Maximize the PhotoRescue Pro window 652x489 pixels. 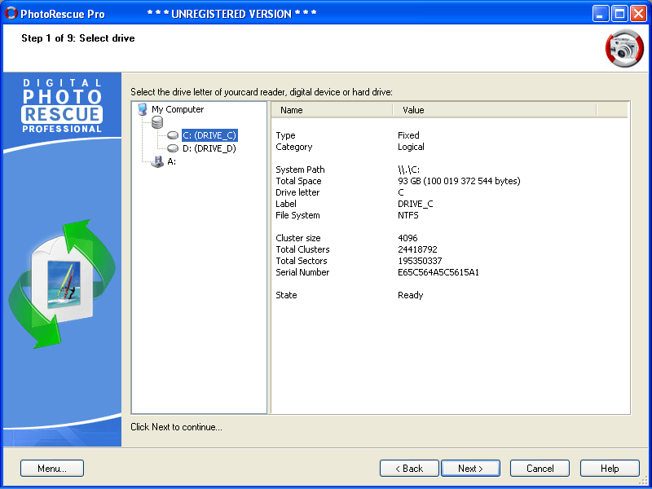coord(619,14)
